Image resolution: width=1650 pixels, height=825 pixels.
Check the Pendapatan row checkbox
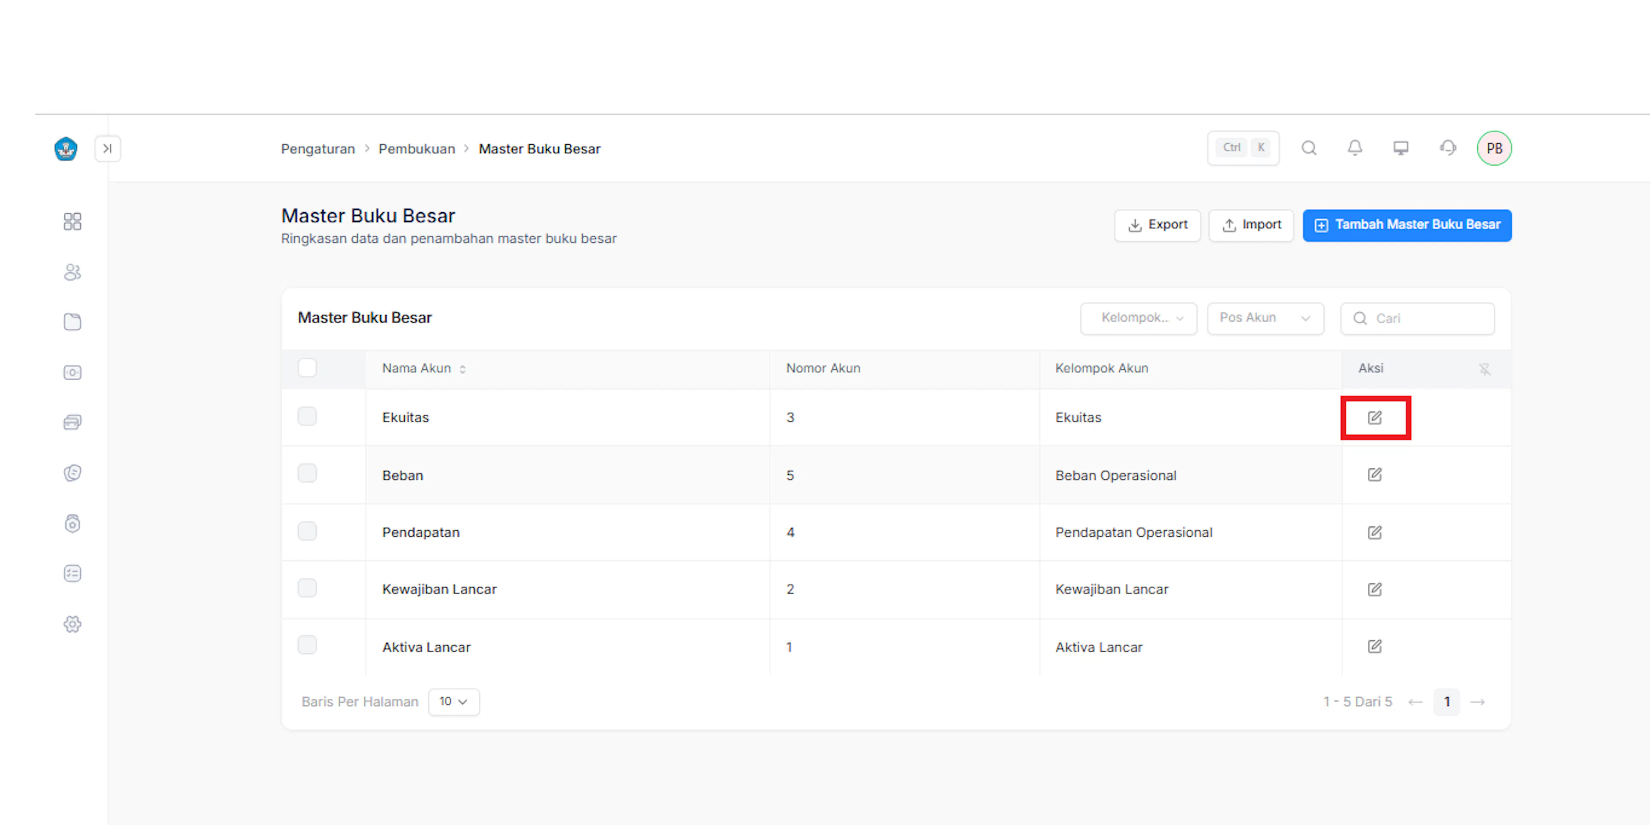[307, 531]
